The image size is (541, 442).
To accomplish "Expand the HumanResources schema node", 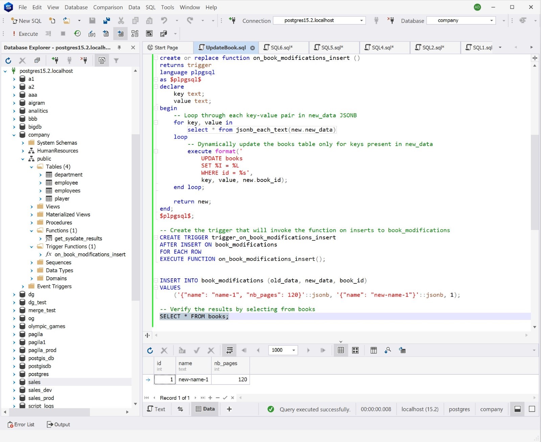I will (x=23, y=151).
